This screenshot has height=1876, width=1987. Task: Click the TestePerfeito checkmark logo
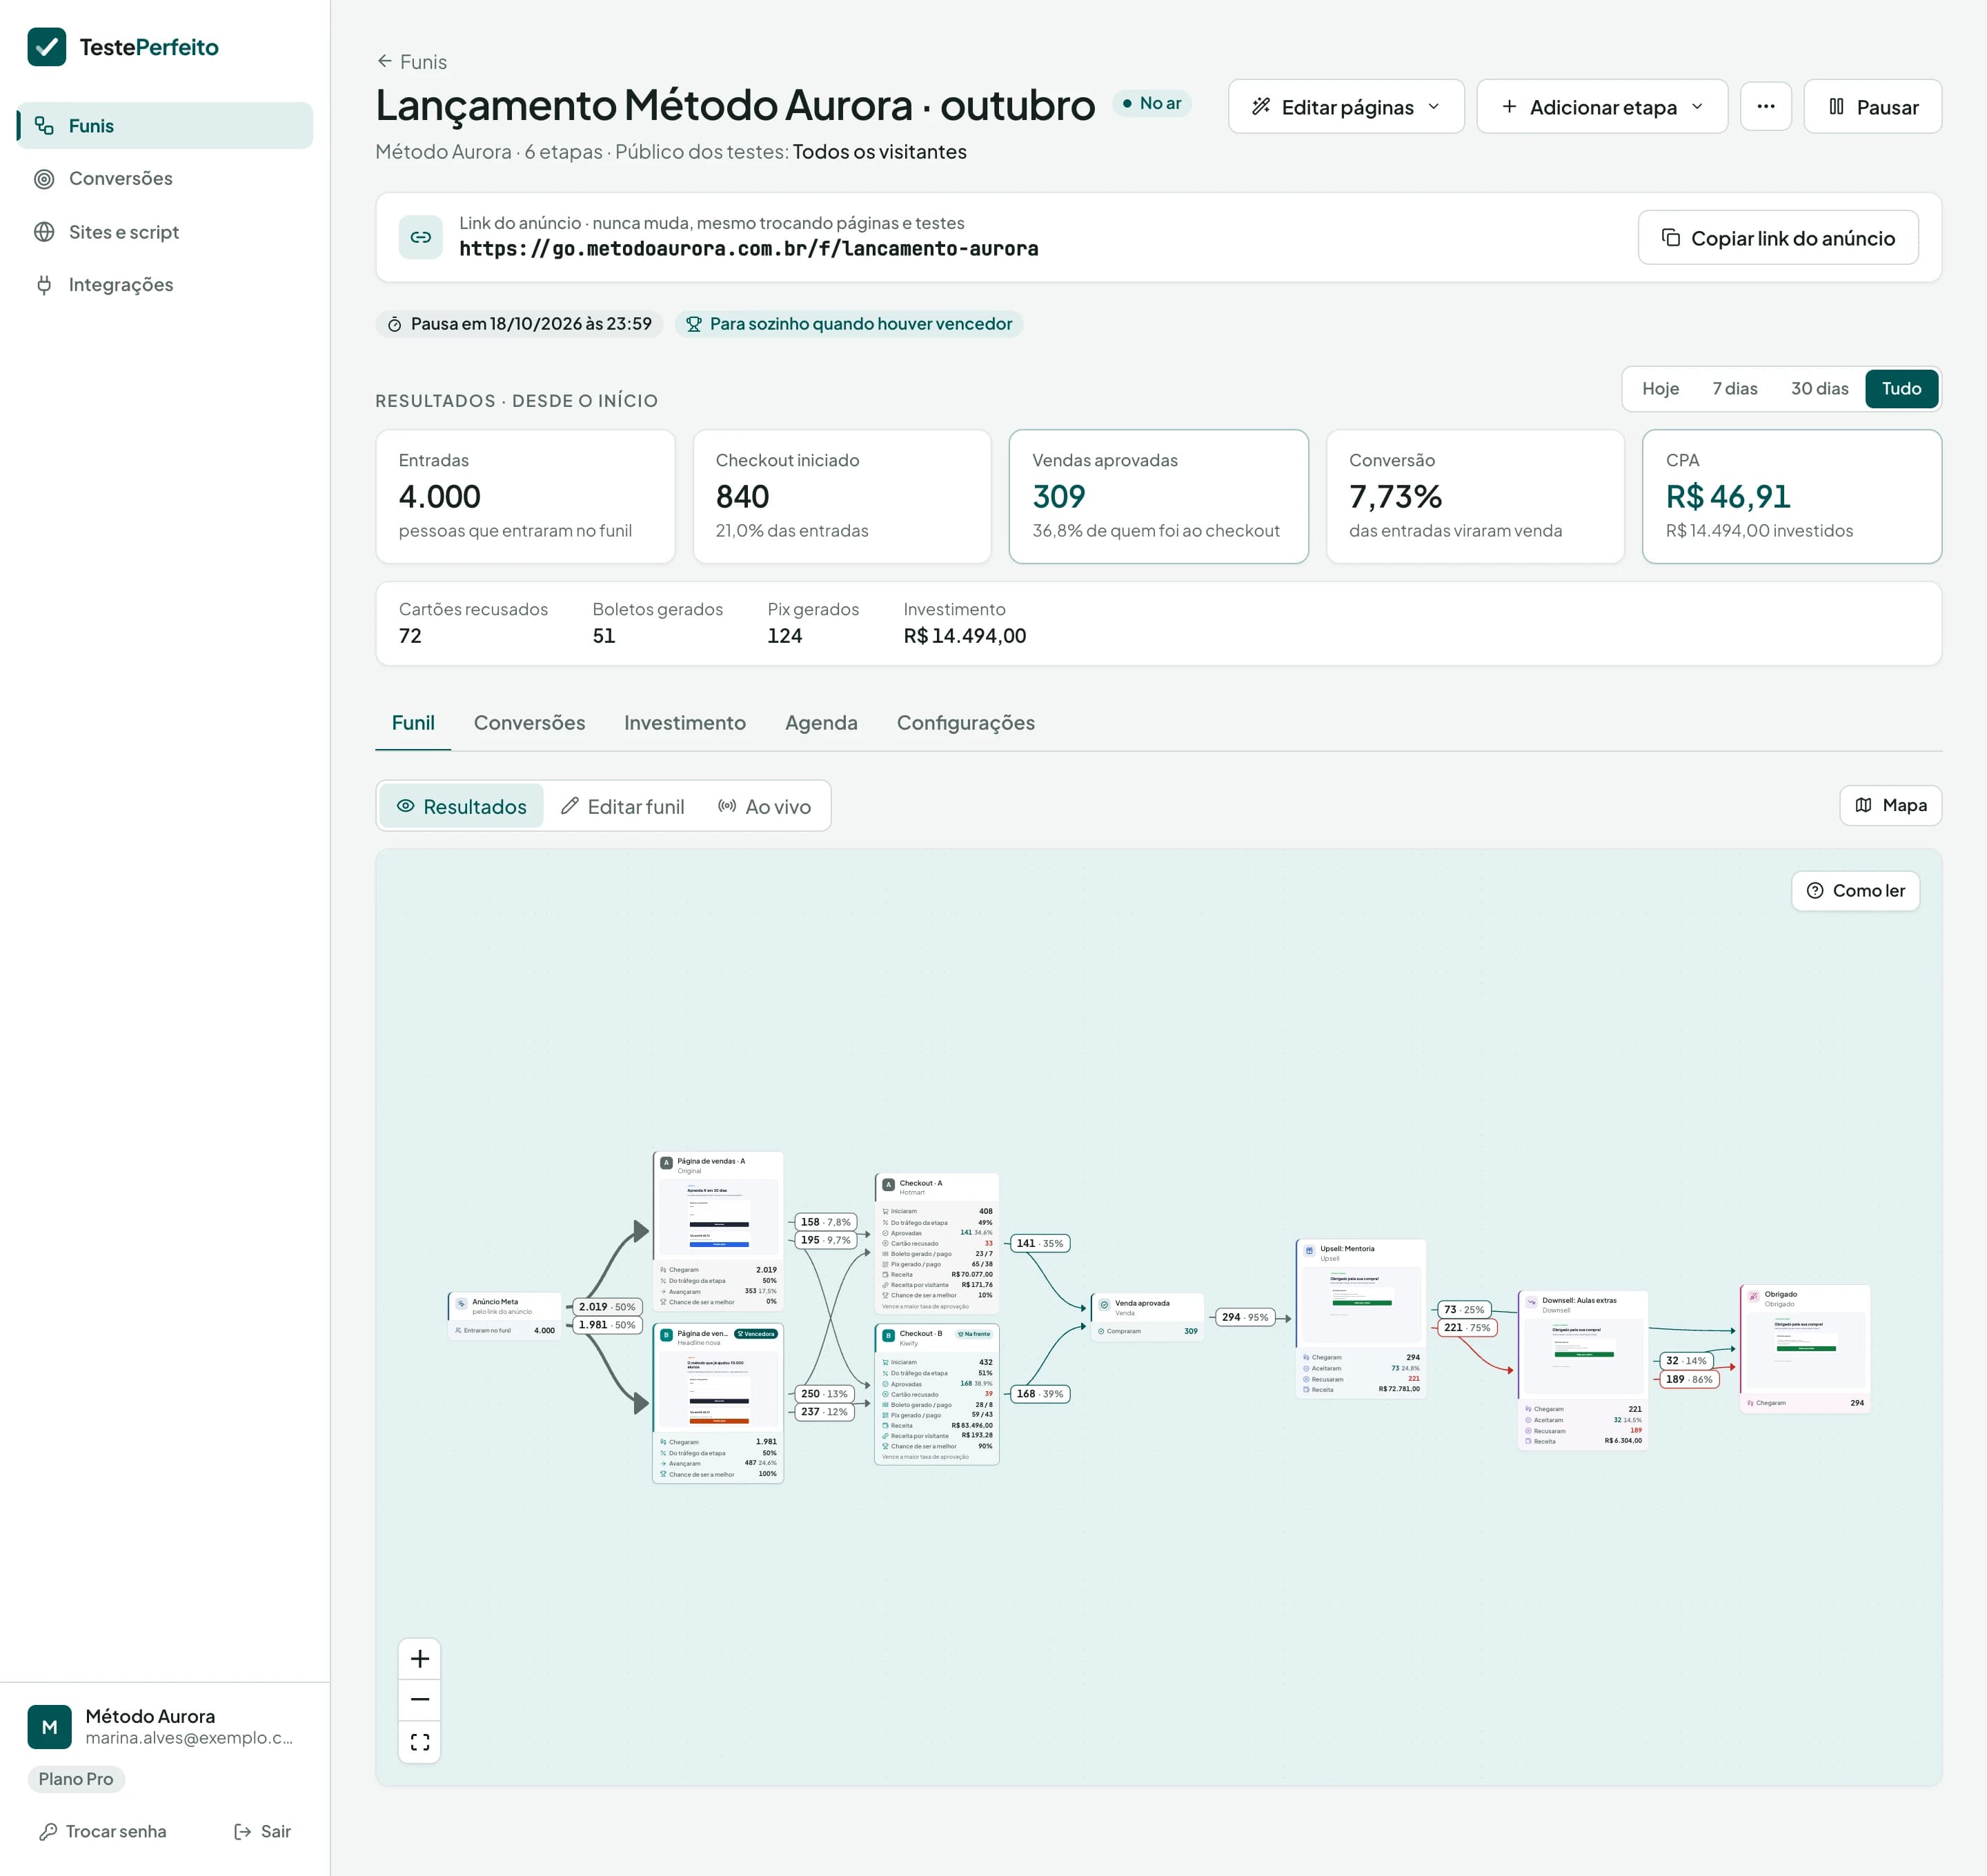pyautogui.click(x=46, y=47)
